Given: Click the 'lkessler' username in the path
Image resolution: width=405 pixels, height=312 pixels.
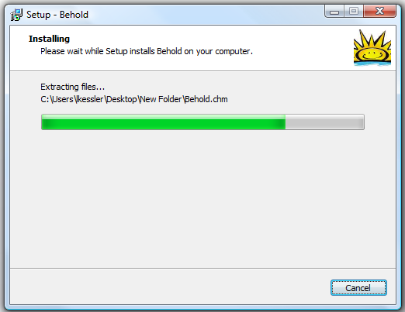Looking at the screenshot, I should click(x=90, y=99).
